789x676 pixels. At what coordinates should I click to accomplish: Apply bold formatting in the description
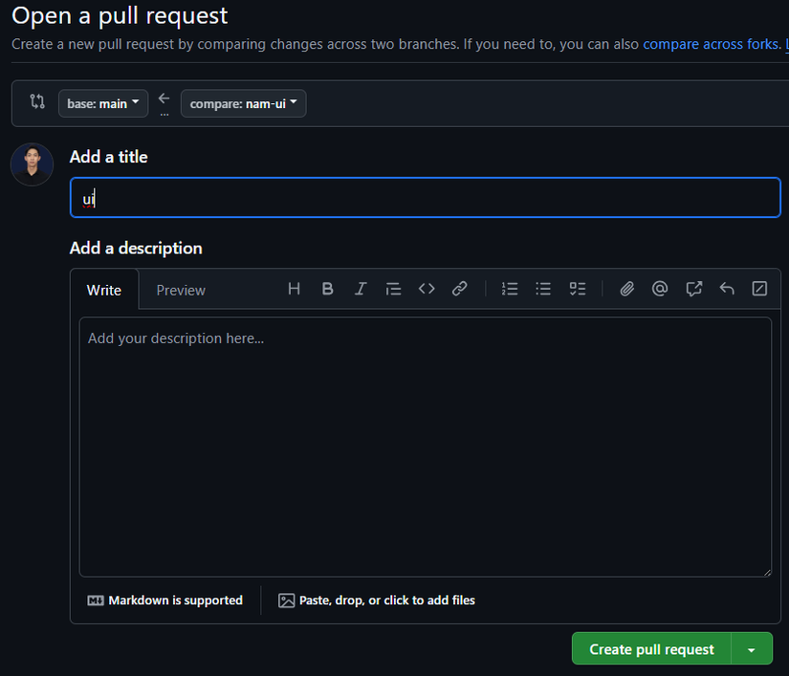327,289
